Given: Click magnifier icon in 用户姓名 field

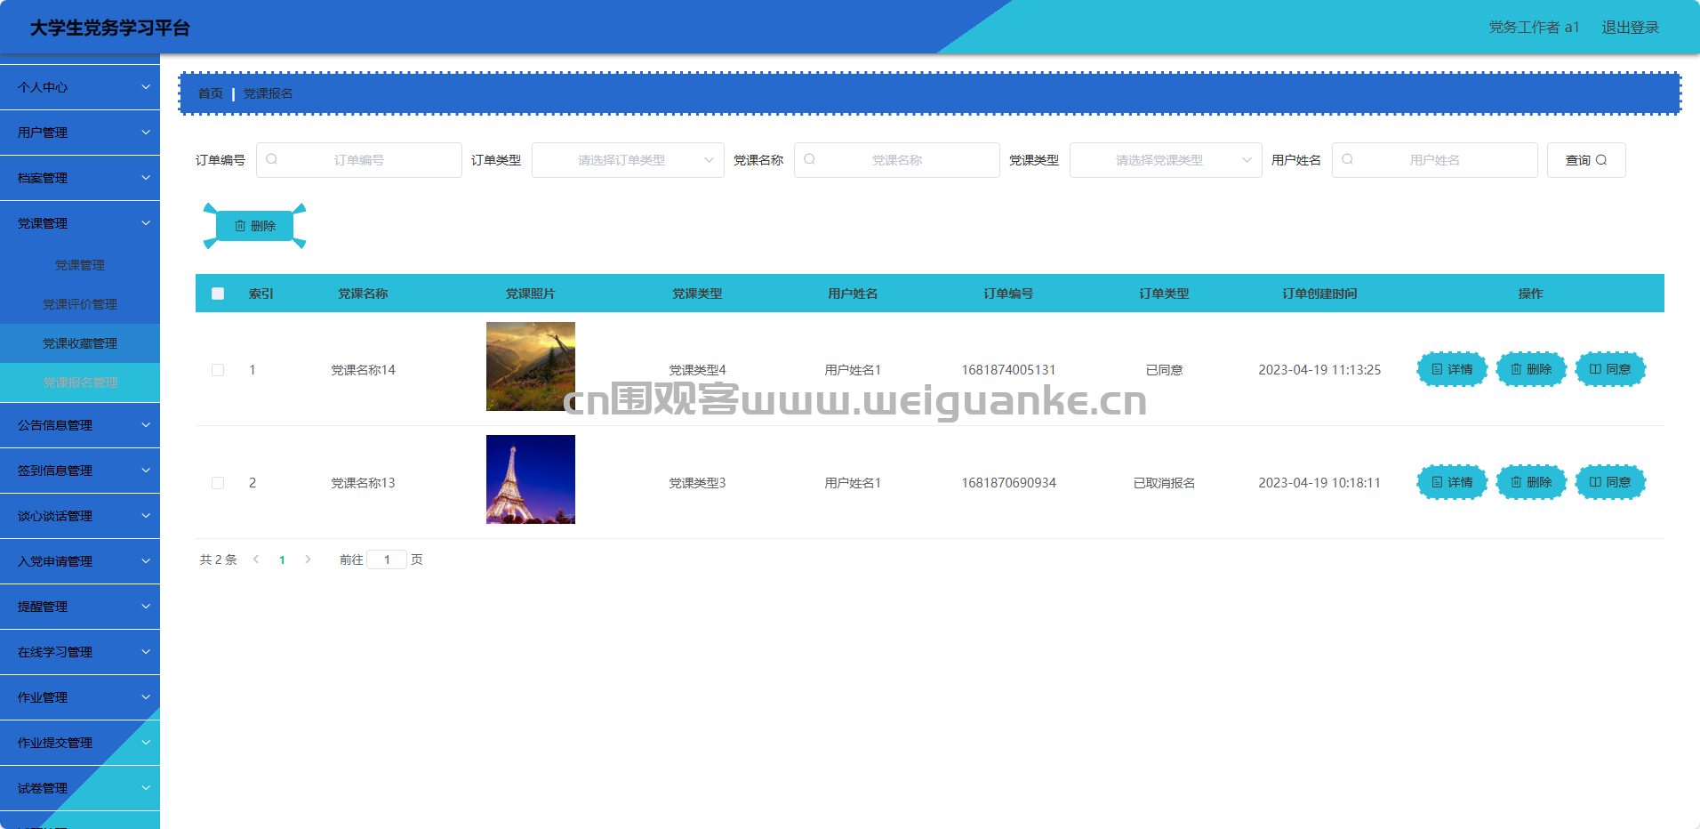Looking at the screenshot, I should pos(1348,159).
